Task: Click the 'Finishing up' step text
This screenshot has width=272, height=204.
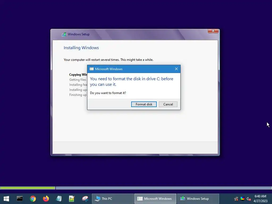Action: [78, 95]
